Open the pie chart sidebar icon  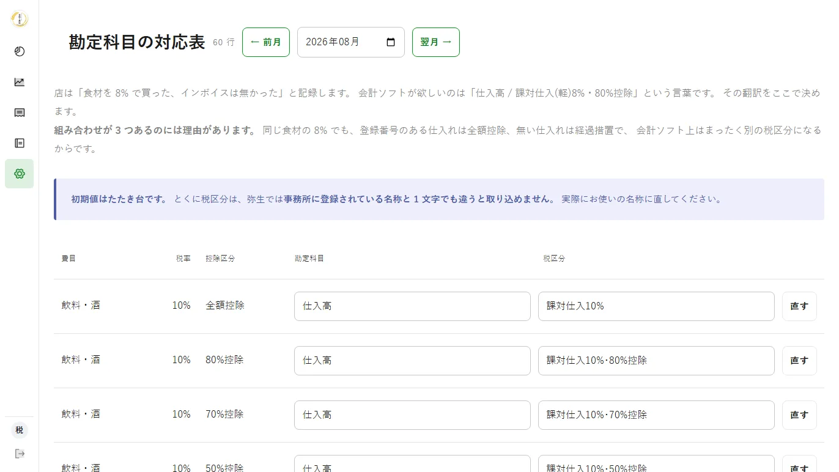point(20,51)
